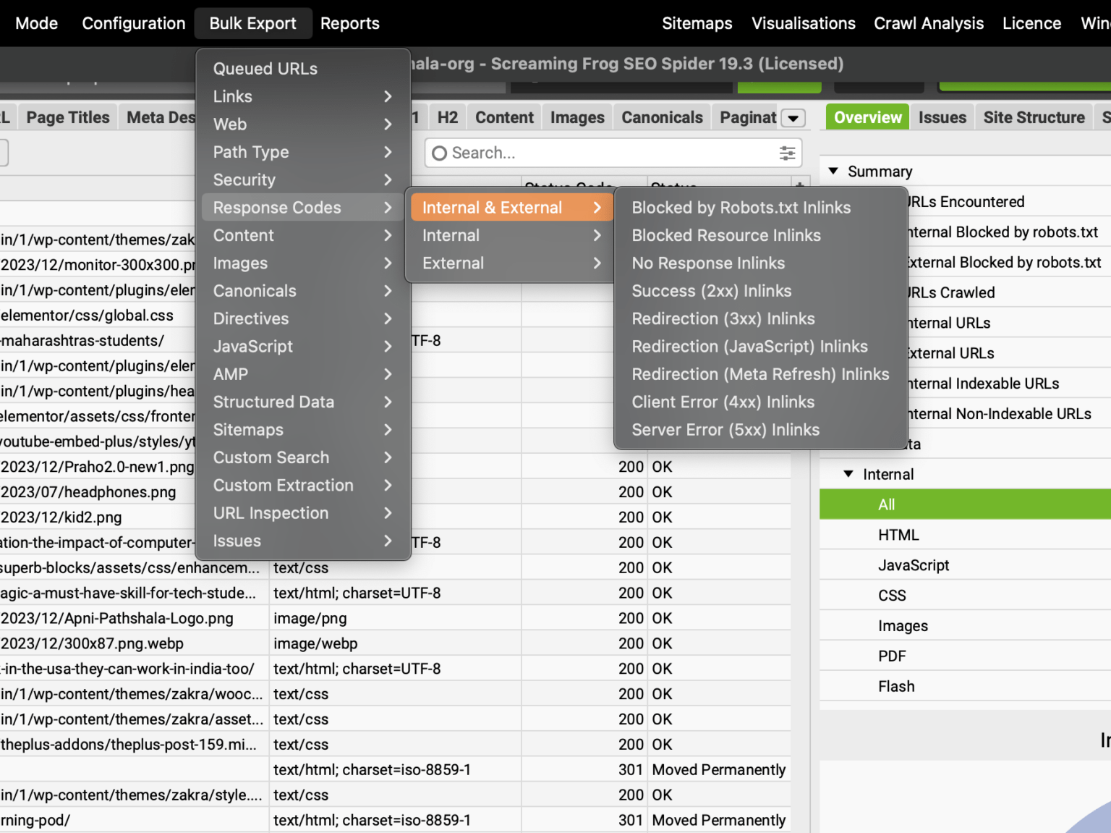This screenshot has height=833, width=1111.
Task: Select Success (2xx) Inlinks export
Action: coord(760,291)
